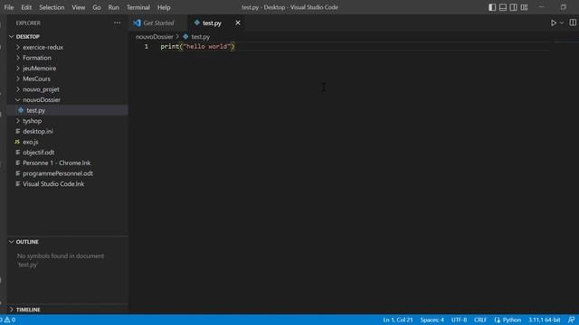579x325 pixels.
Task: Open the run options dropdown arrow
Action: pos(562,23)
